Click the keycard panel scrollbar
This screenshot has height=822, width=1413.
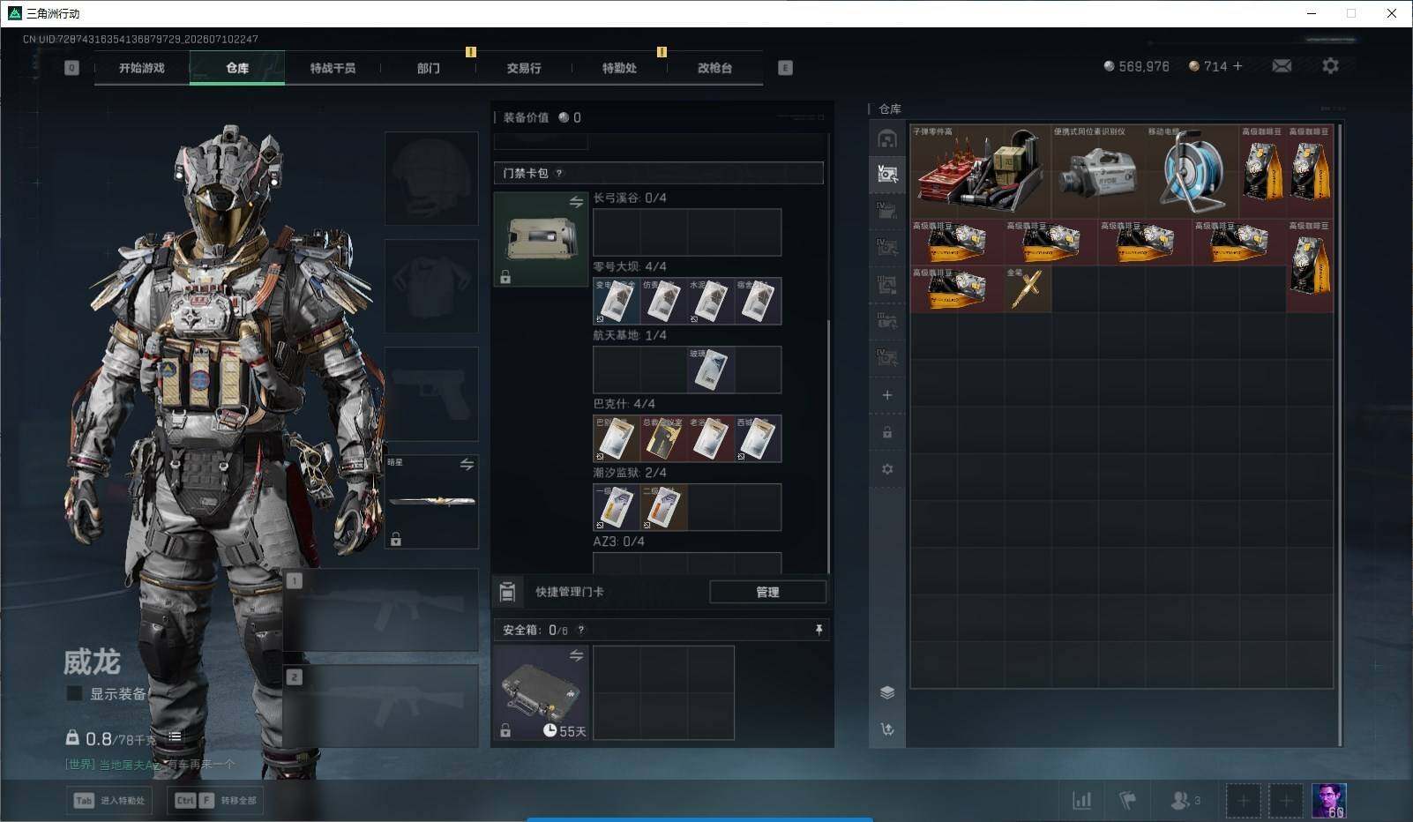(x=828, y=445)
